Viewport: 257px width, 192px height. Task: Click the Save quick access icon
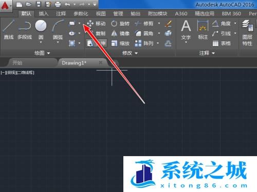[x=39, y=5]
